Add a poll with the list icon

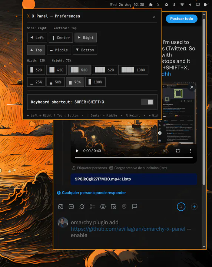pos(92,207)
